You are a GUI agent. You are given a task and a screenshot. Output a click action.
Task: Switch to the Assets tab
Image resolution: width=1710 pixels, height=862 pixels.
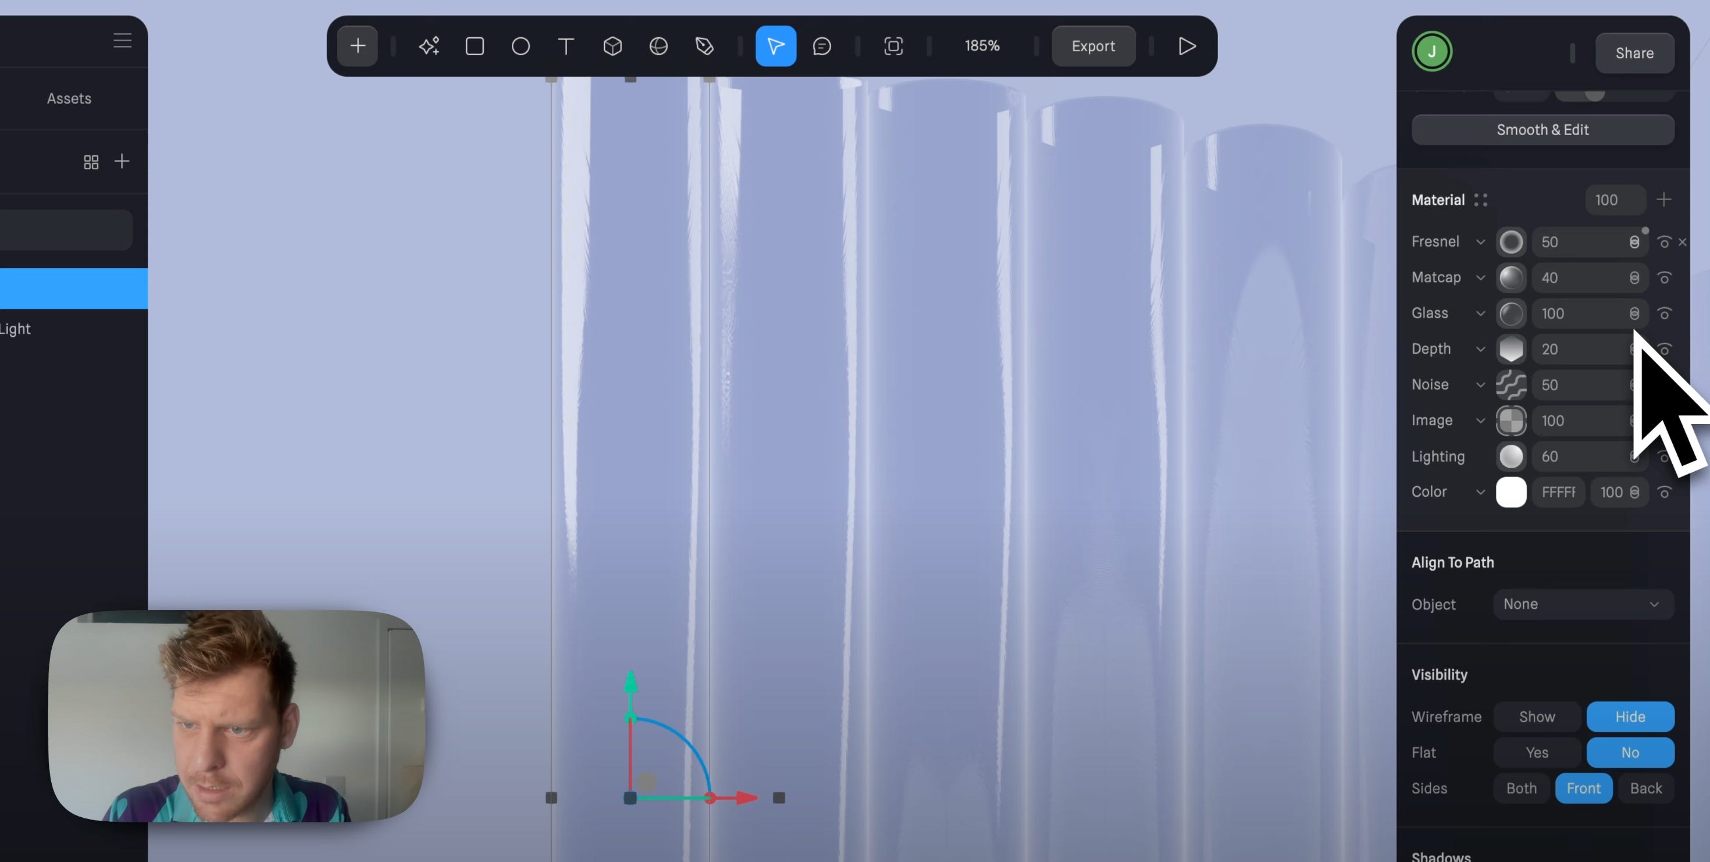pos(69,98)
